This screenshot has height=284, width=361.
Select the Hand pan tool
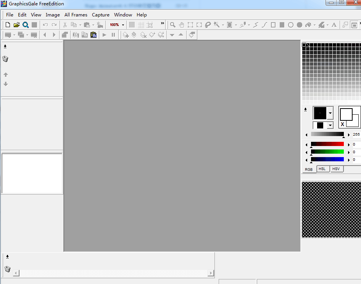(182, 25)
